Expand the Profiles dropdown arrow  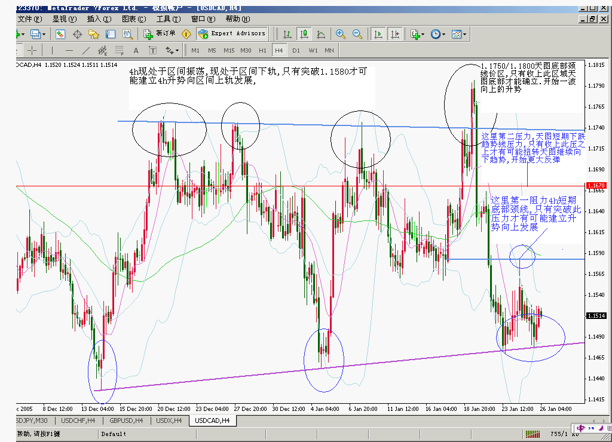[x=44, y=35]
